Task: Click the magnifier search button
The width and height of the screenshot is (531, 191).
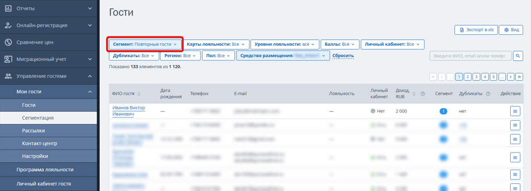Action: point(518,56)
